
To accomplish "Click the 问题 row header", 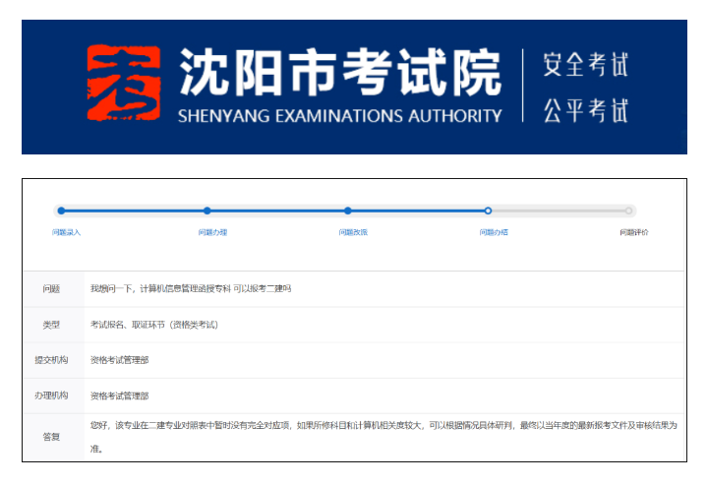I will 51,288.
